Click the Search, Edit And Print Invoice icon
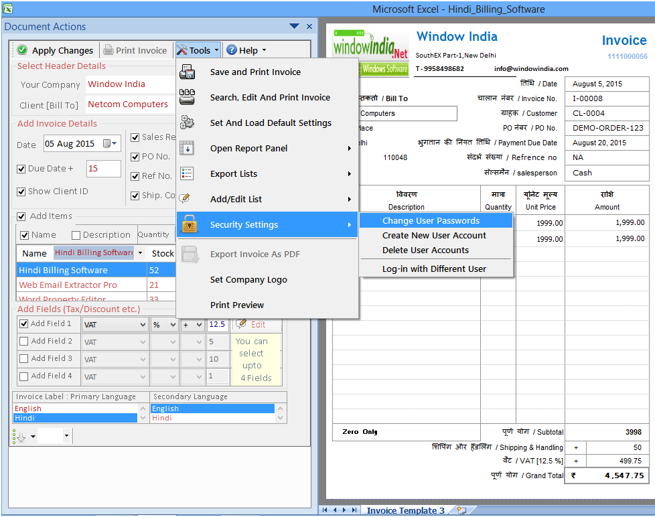Viewport: 655px width, 517px height. [x=187, y=97]
